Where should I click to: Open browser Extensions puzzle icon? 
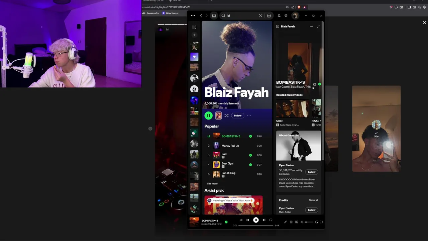pyautogui.click(x=396, y=7)
